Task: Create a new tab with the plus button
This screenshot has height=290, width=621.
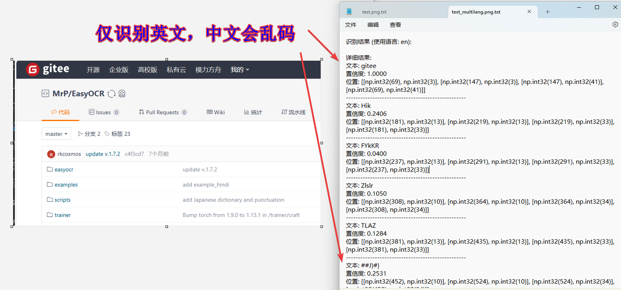Action: 547,12
